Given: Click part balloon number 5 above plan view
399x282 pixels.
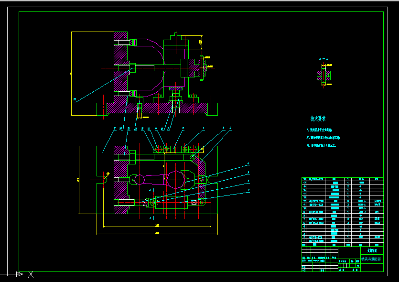Looking at the screenshot, I should pos(230,128).
